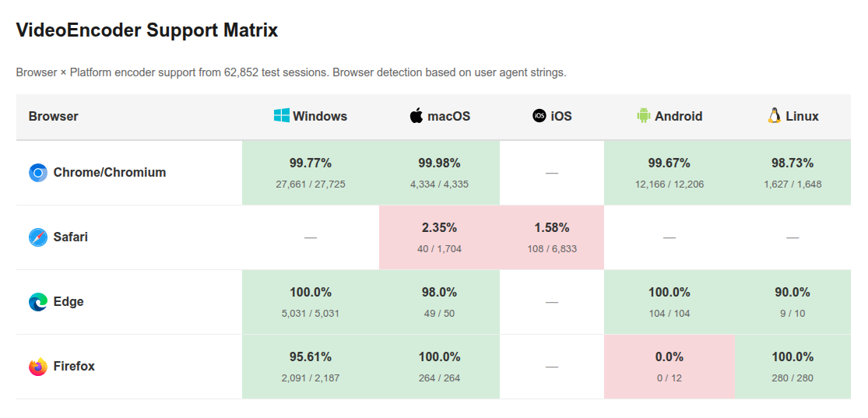Click the Safari compass icon
Screen dimensions: 868x418
pos(38,237)
